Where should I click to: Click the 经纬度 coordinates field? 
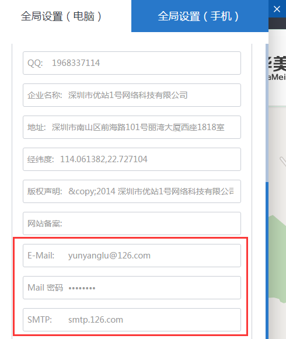coord(132,159)
